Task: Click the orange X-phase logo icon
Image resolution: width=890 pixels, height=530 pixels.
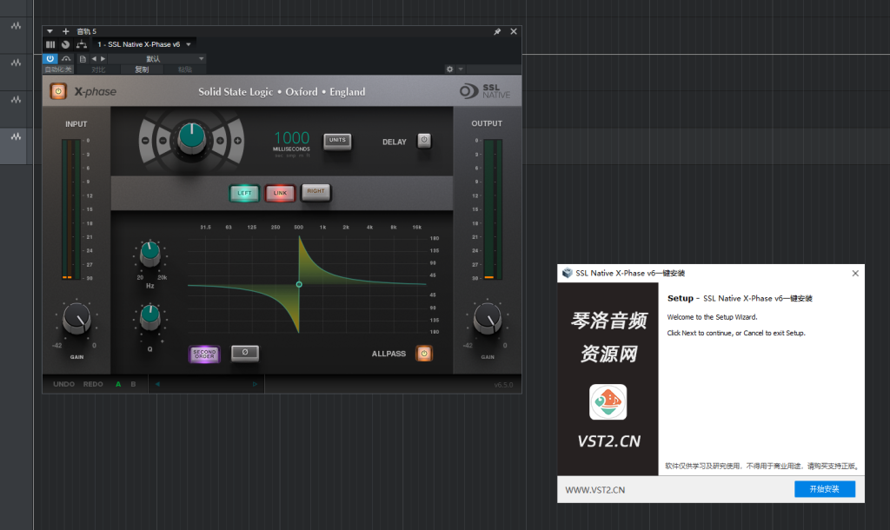Action: (57, 91)
